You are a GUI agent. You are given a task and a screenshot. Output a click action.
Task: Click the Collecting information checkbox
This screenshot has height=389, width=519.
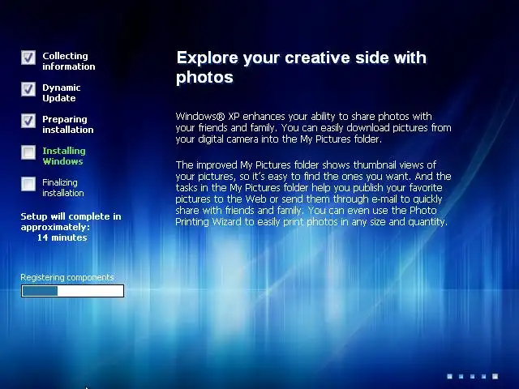[28, 58]
